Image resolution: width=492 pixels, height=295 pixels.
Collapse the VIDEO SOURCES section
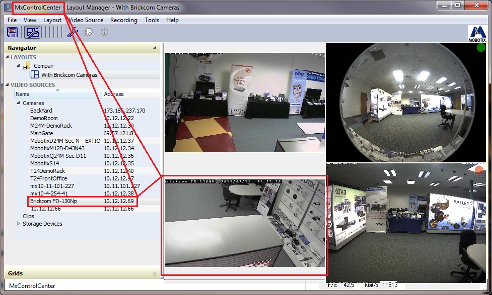[7, 84]
